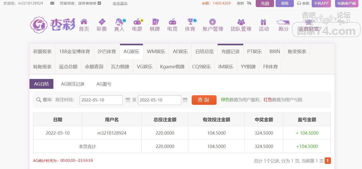Open 真人 live casino icon
The image size is (362, 169).
tap(120, 22)
